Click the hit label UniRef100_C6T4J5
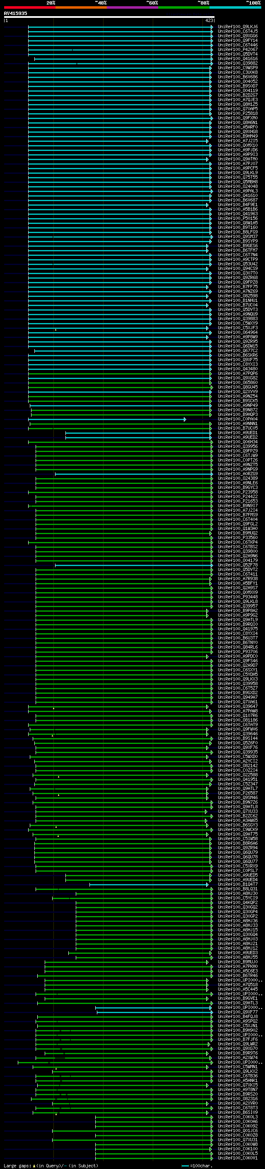 click(x=238, y=32)
